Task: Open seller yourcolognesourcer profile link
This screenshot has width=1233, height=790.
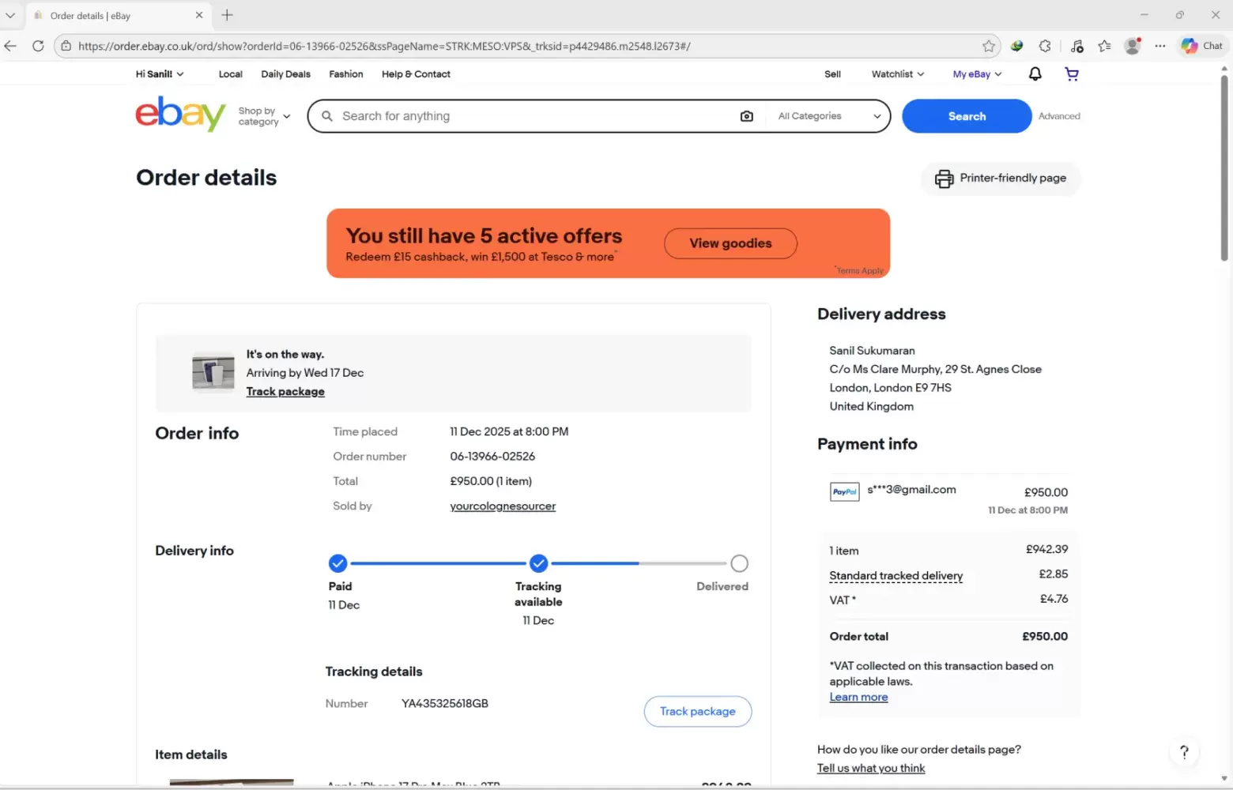Action: [x=503, y=506]
